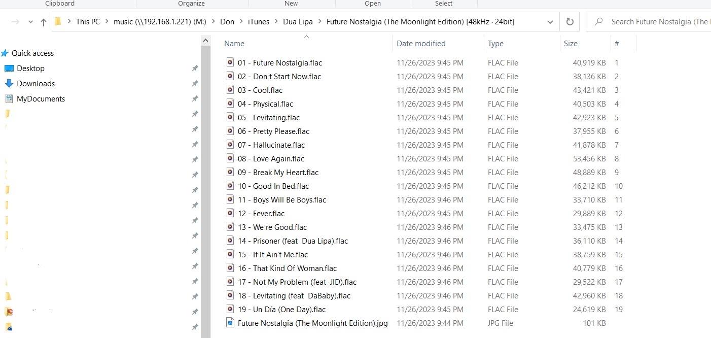Expand the chevron after the Don breadcrumb
The height and width of the screenshot is (338, 711).
tap(241, 22)
